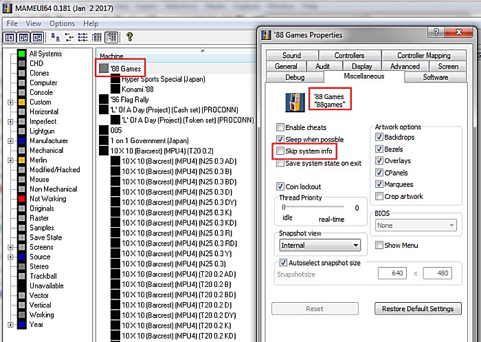Viewport: 481px width, 342px height.
Task: Open the Options menu
Action: (x=63, y=23)
